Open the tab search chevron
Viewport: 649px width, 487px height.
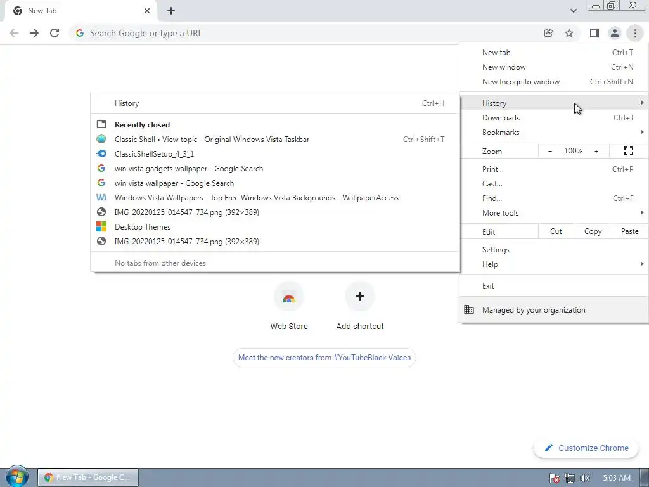[x=573, y=11]
